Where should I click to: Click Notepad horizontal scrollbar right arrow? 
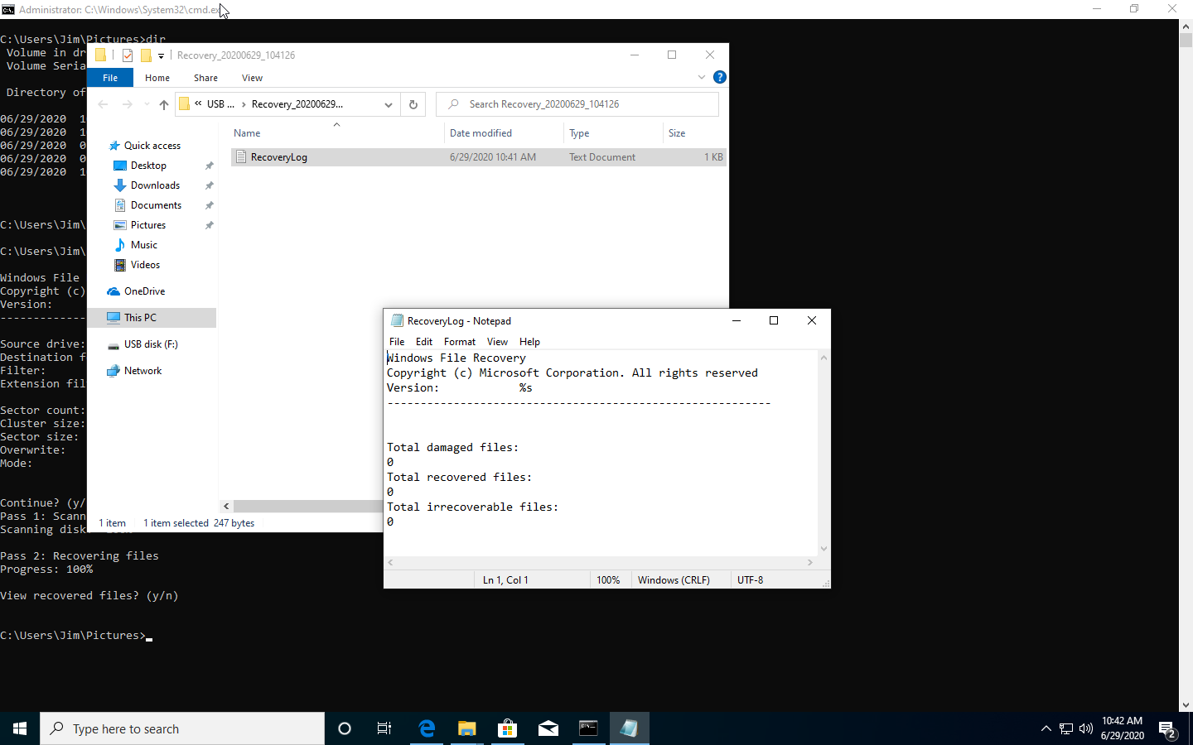pos(810,562)
